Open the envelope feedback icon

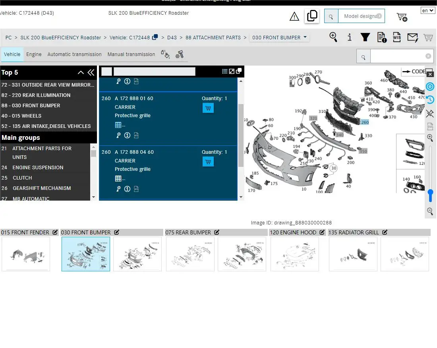(x=412, y=38)
